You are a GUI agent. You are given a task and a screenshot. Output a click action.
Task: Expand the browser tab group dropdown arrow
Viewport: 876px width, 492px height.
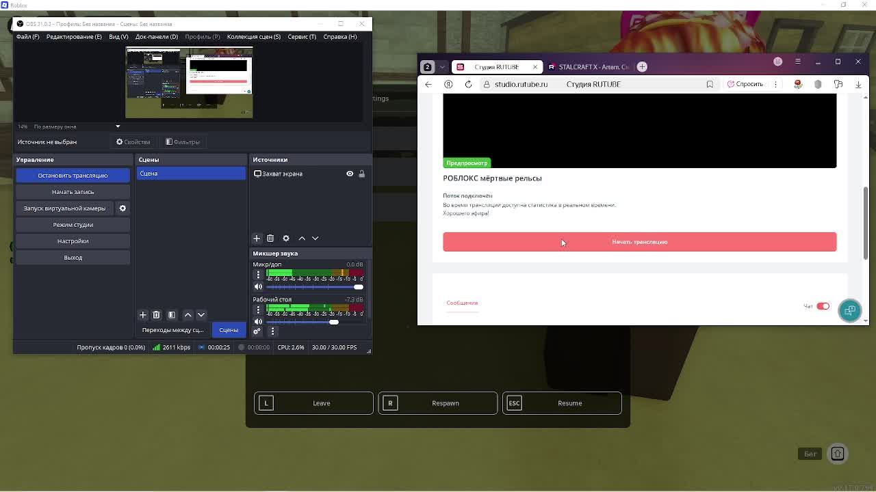pos(443,66)
